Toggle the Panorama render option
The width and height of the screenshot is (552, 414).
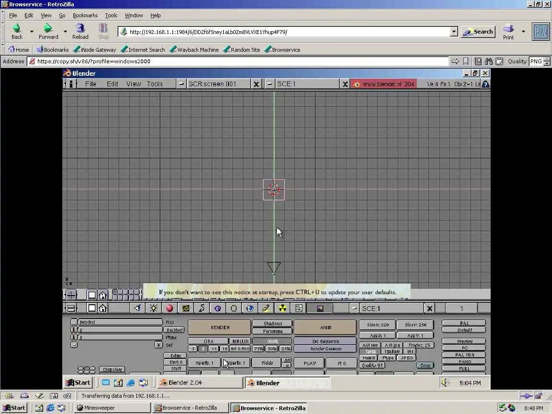pyautogui.click(x=273, y=331)
